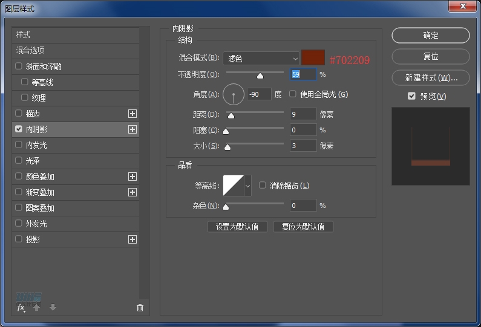Add another 内阴影 effect with plus icon

(x=133, y=129)
